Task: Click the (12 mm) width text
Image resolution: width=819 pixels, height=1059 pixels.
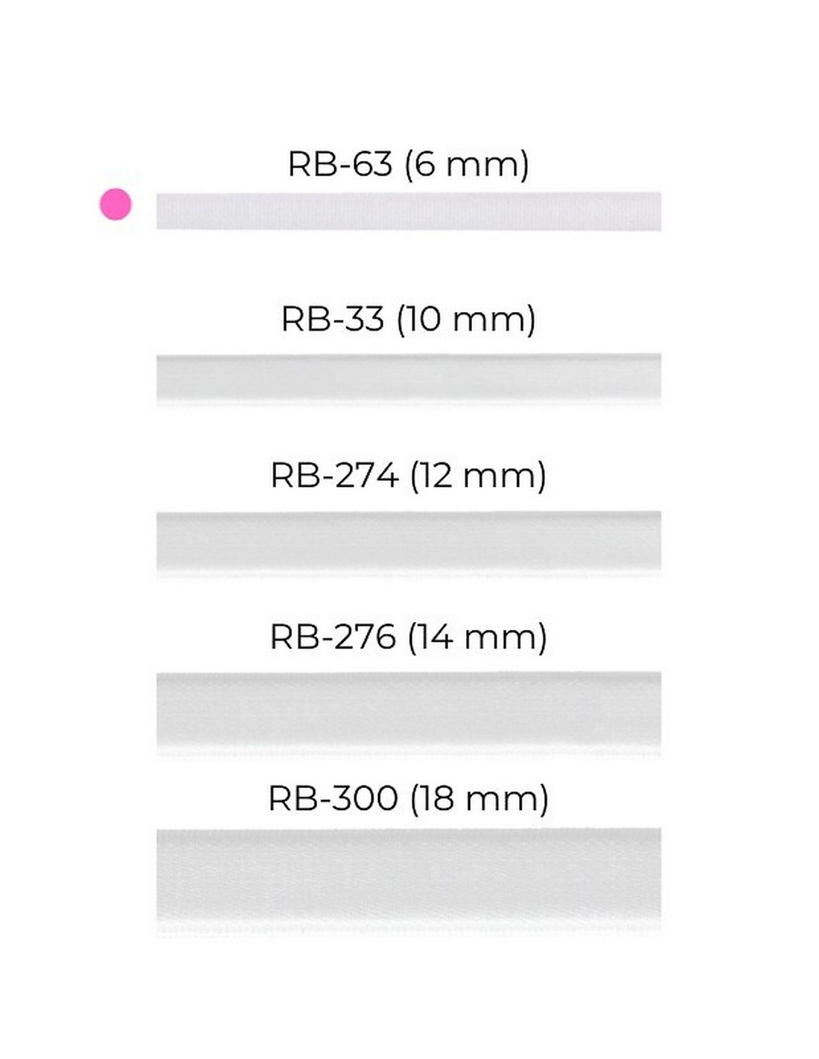Action: pos(478,475)
